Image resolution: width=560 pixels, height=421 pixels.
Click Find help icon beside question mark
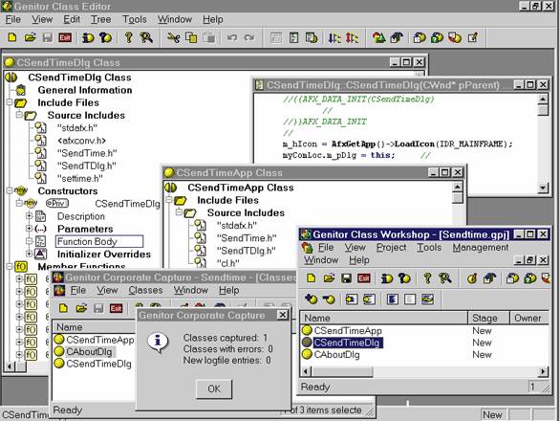point(146,37)
